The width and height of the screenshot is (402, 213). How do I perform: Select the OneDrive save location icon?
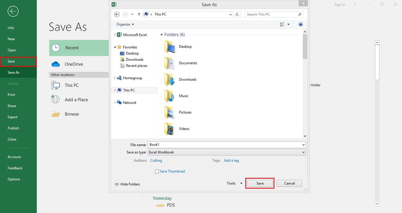click(x=55, y=64)
